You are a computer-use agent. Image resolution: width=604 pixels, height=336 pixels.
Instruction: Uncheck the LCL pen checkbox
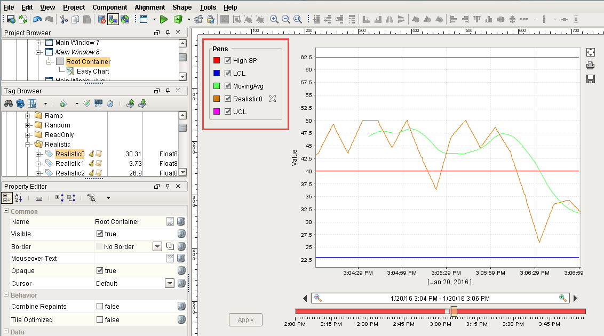(228, 73)
